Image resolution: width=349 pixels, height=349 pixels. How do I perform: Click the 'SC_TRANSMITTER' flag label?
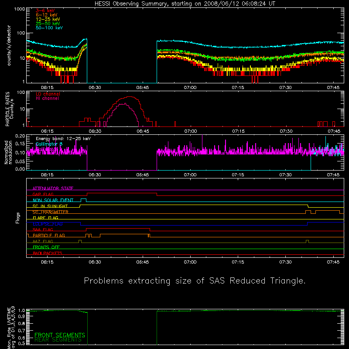[x=50, y=212]
